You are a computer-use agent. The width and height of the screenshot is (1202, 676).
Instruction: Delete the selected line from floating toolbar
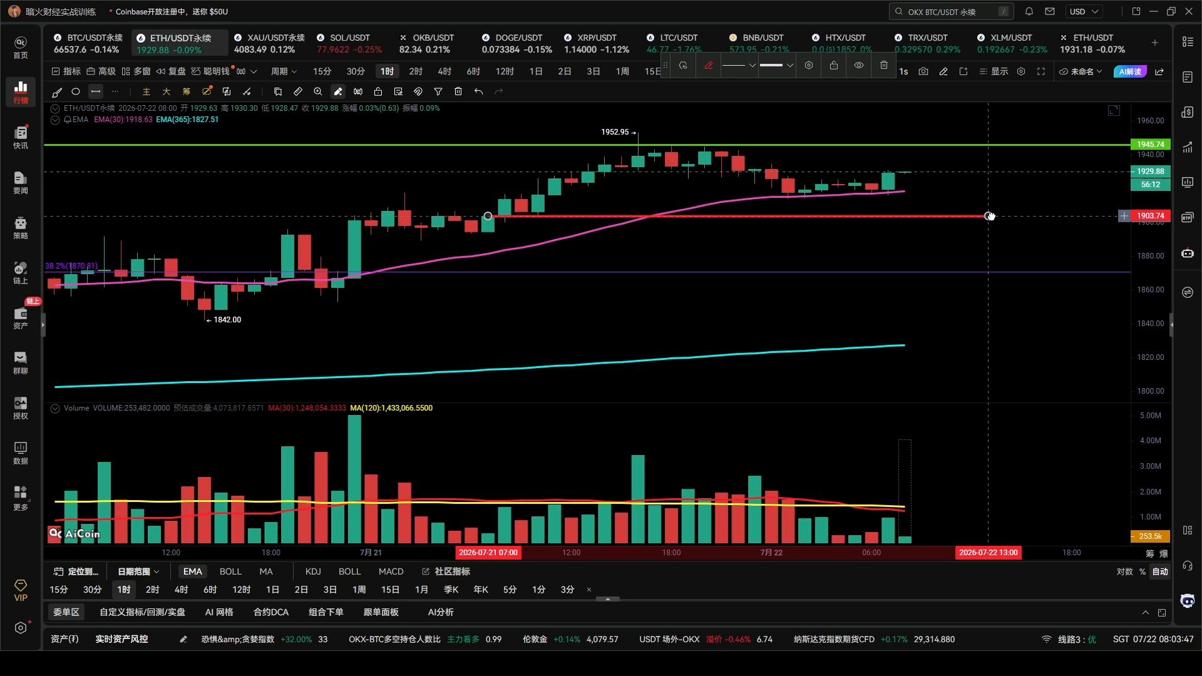pos(884,65)
